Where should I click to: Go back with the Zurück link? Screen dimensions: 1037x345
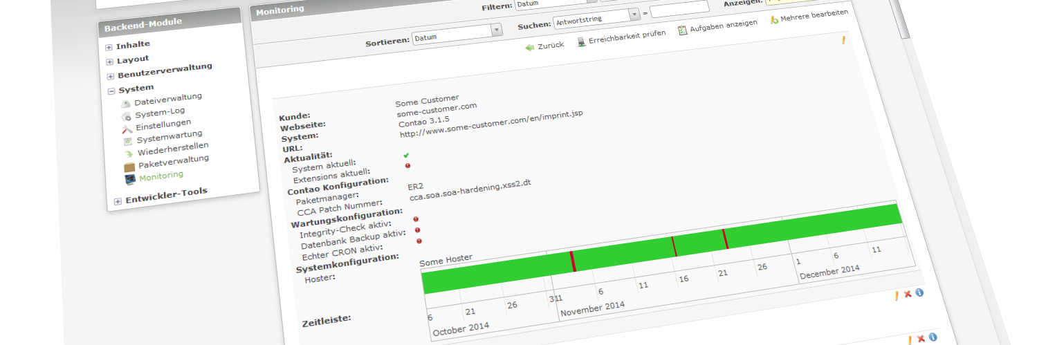[551, 45]
